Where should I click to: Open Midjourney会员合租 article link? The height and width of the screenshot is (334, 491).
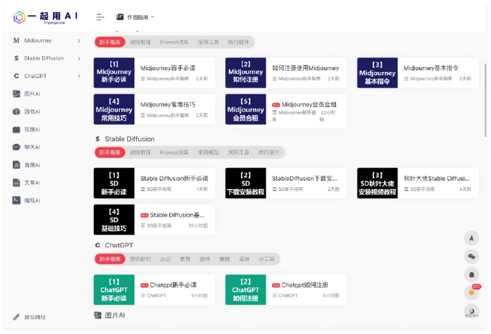click(x=309, y=104)
